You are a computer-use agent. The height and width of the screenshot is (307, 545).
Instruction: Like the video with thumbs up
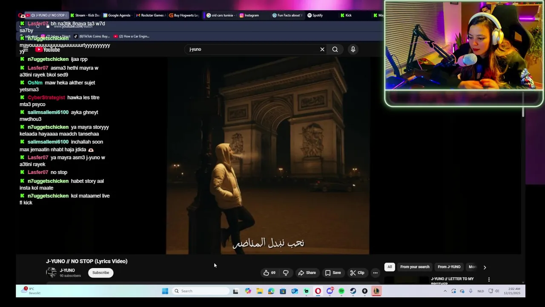click(270, 273)
